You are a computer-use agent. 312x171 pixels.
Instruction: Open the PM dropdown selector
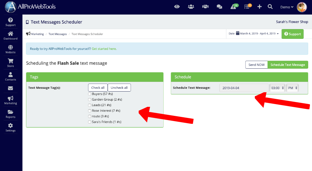292,88
